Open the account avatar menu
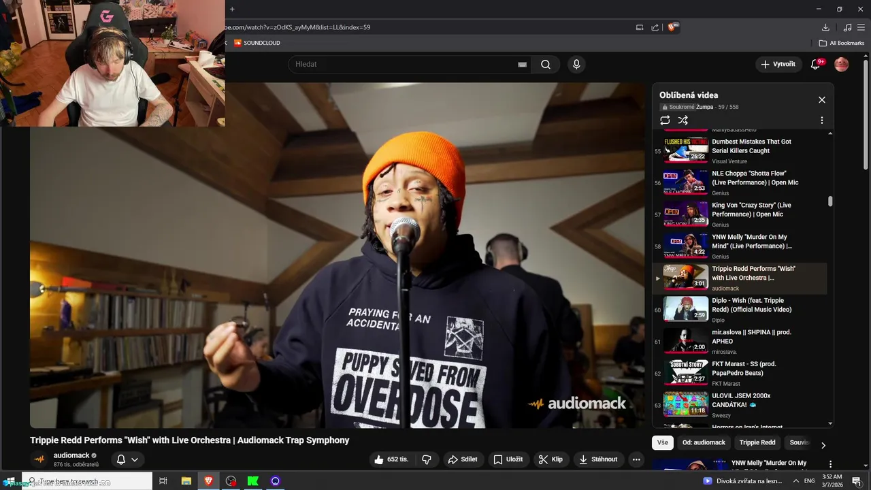The image size is (871, 490). [x=842, y=64]
